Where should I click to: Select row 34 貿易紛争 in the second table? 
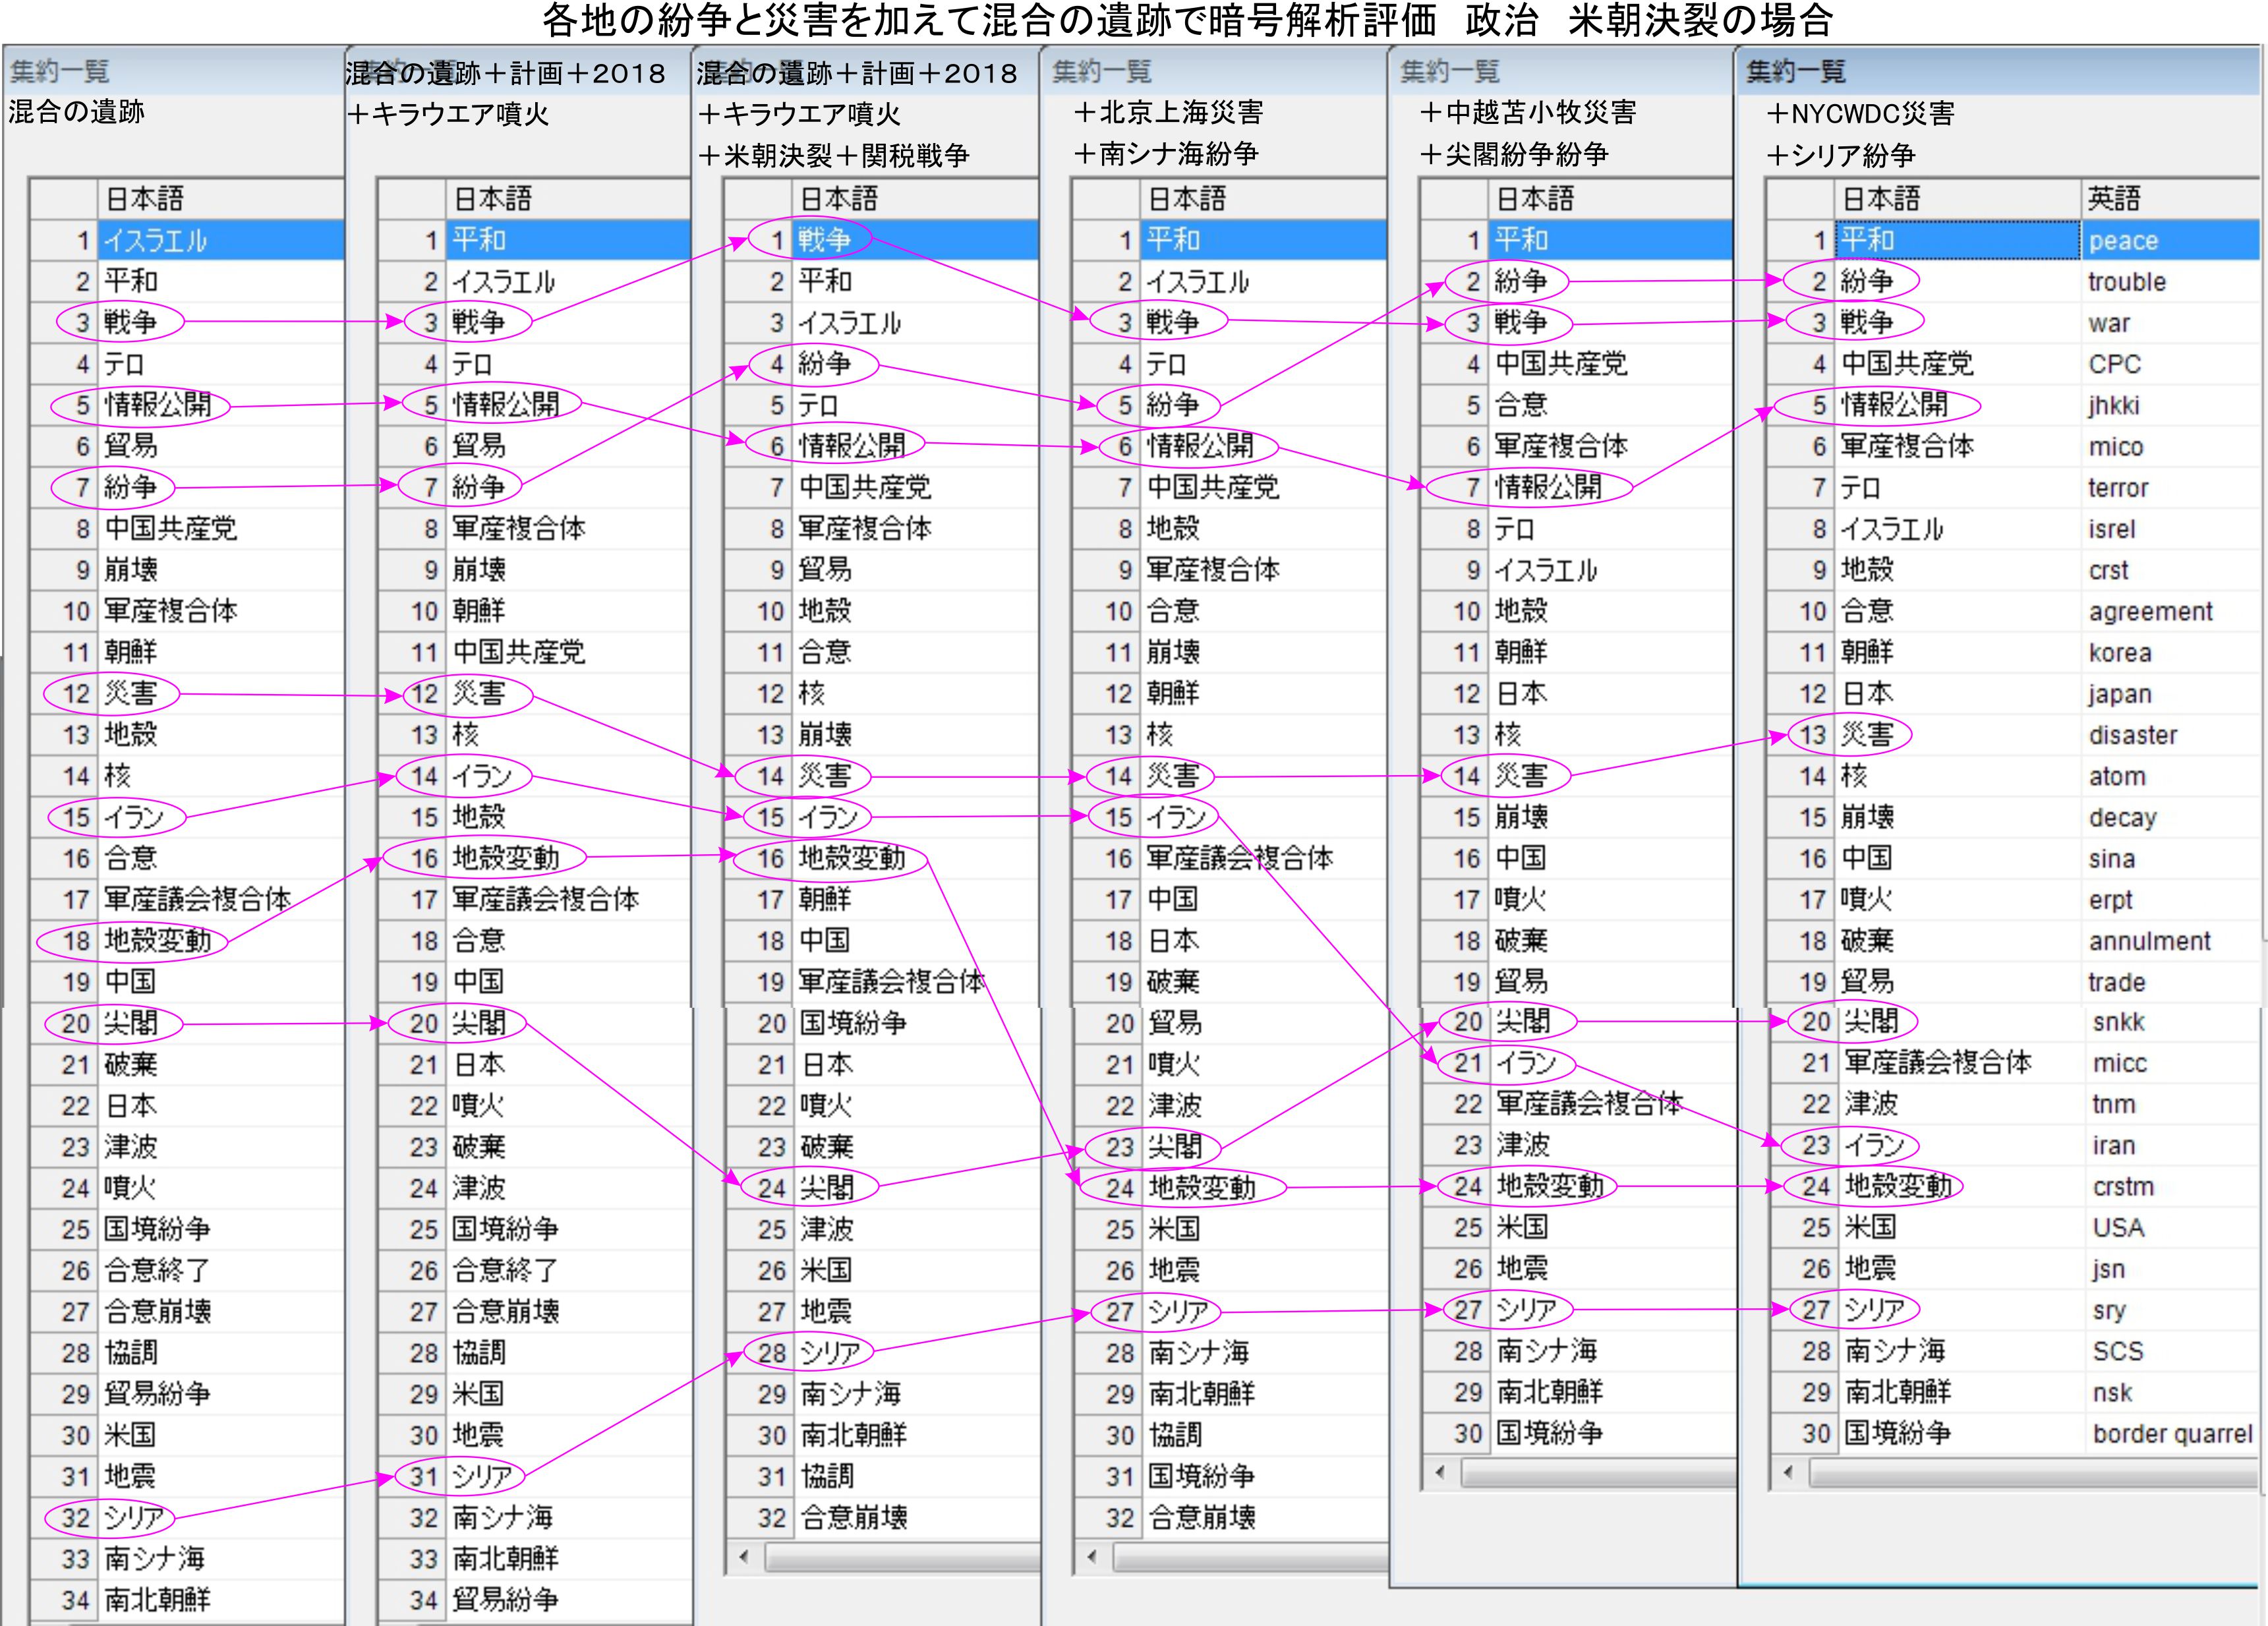(505, 1599)
